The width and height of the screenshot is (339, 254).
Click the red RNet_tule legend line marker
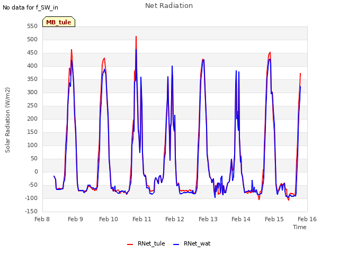pyautogui.click(x=130, y=244)
